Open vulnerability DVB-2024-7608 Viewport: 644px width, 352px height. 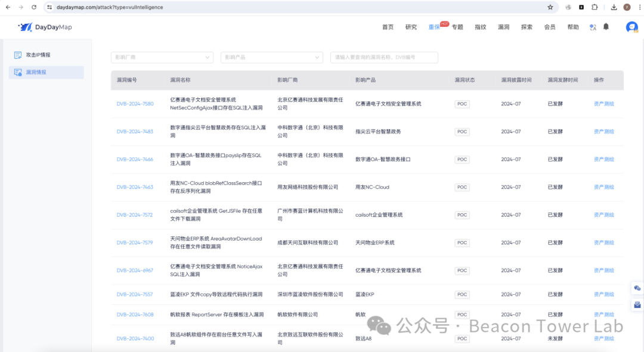[x=135, y=314]
